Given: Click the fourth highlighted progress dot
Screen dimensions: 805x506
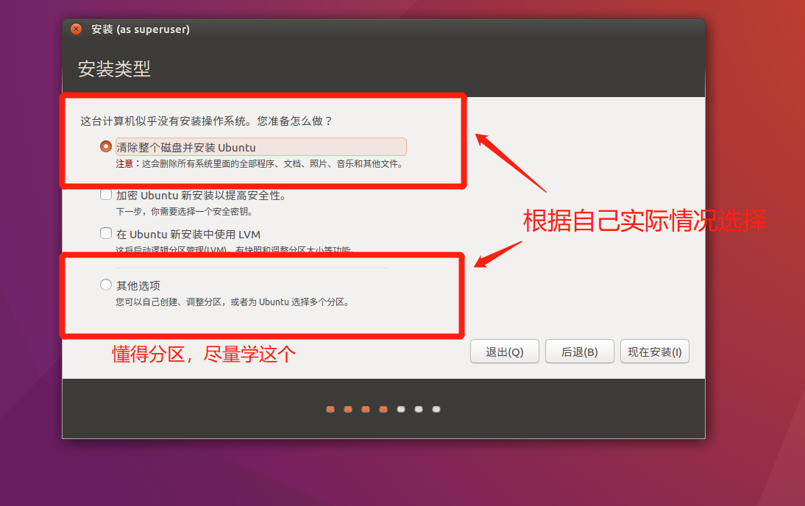Looking at the screenshot, I should (383, 409).
